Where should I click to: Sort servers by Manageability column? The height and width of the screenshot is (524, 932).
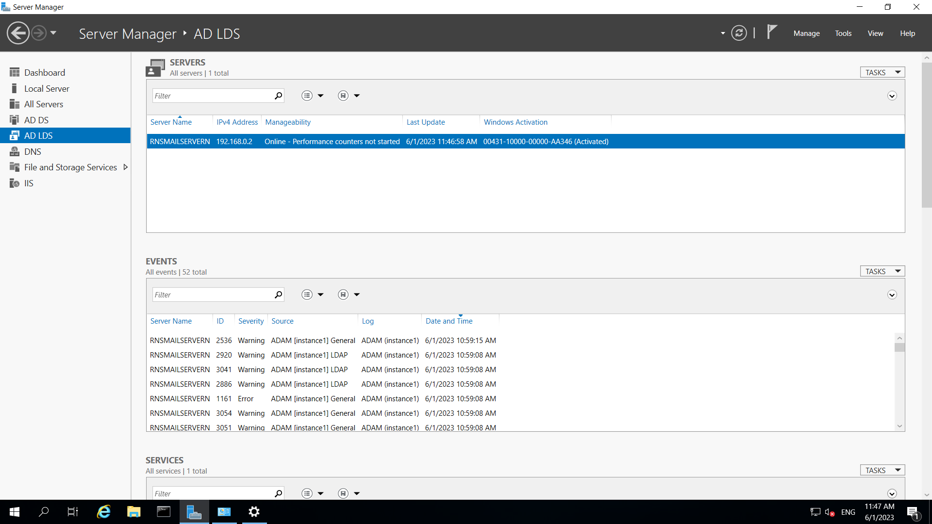288,122
